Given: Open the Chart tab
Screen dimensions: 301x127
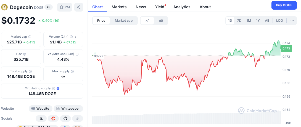Looking at the screenshot, I should [x=97, y=7].
